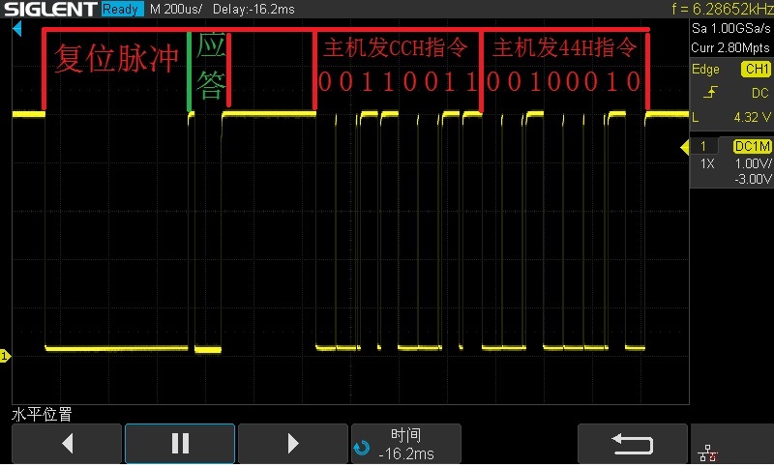The image size is (774, 467).
Task: Click the yellow trigger level arrow at right edge
Action: pos(685,147)
